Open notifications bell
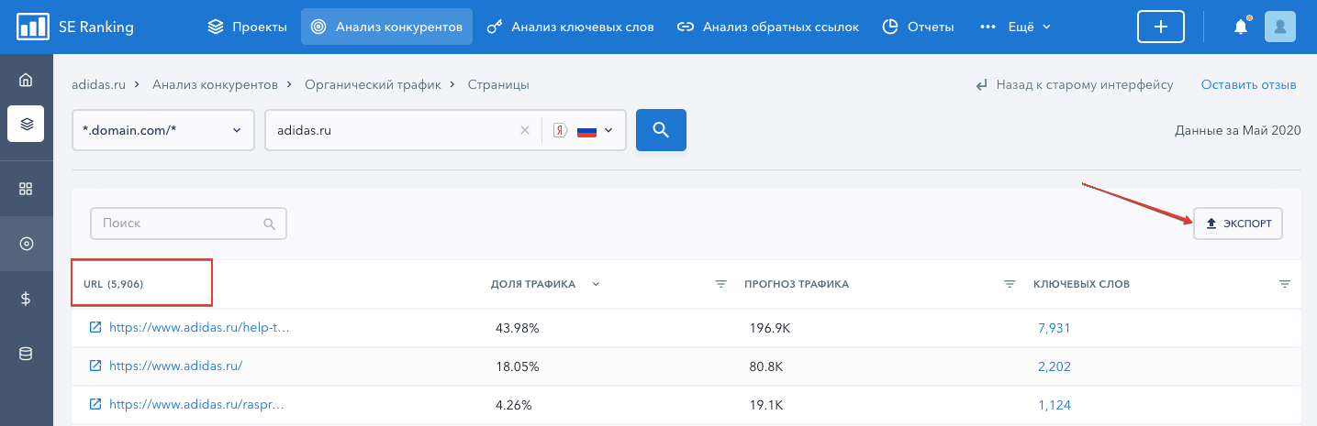 click(1241, 27)
